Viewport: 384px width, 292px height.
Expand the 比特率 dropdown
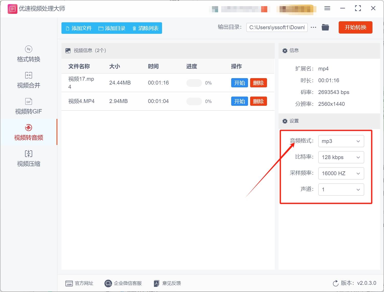[341, 157]
